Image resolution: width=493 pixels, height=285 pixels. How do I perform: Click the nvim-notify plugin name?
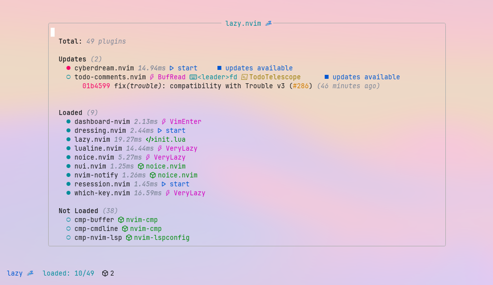point(96,175)
